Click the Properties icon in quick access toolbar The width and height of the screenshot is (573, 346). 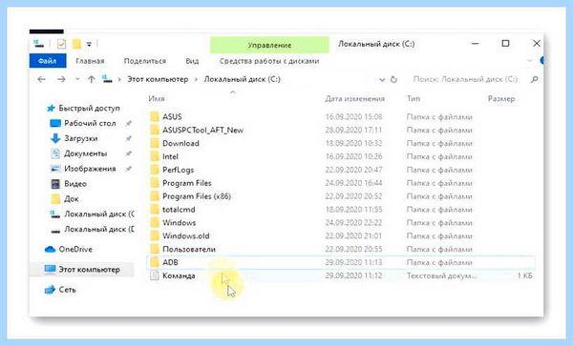click(x=61, y=44)
